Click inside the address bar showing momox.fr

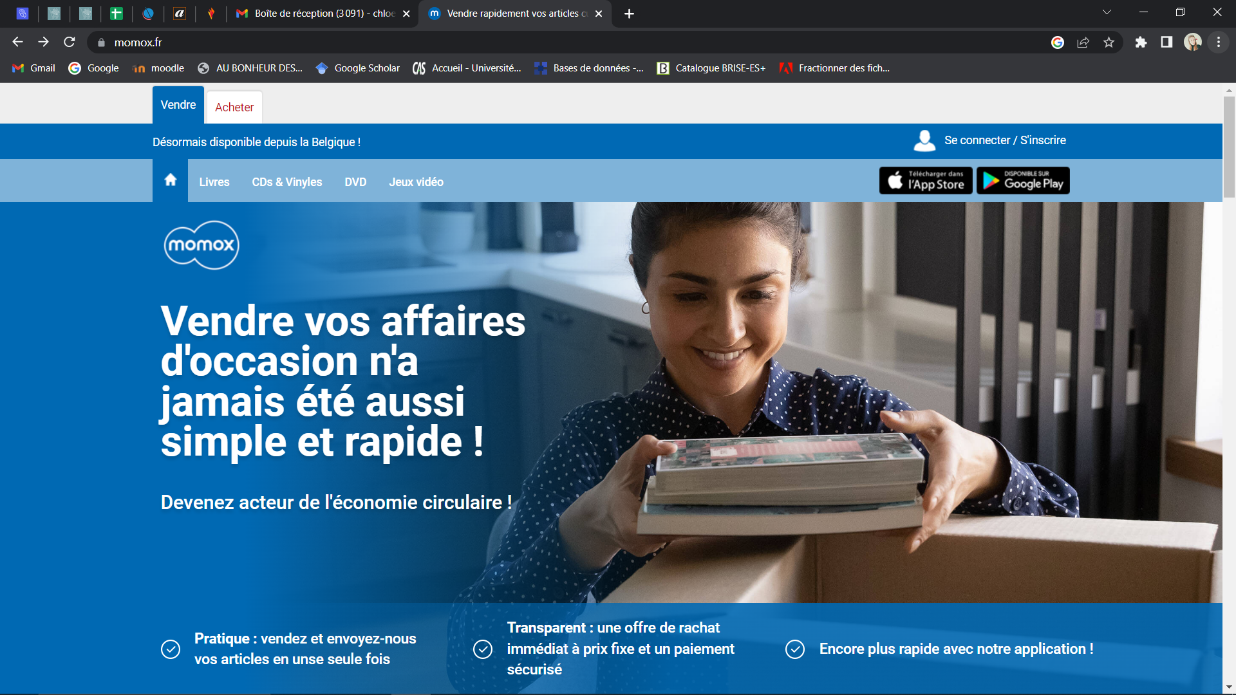pos(138,42)
